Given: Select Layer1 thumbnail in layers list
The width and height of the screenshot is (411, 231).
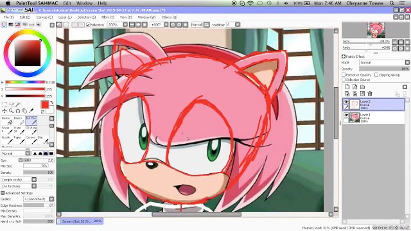Looking at the screenshot, I should (354, 117).
